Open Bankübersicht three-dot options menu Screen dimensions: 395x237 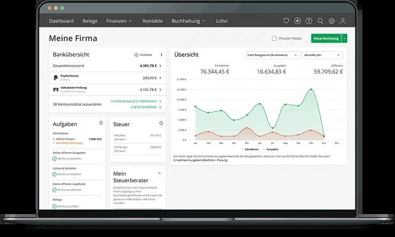pos(161,55)
